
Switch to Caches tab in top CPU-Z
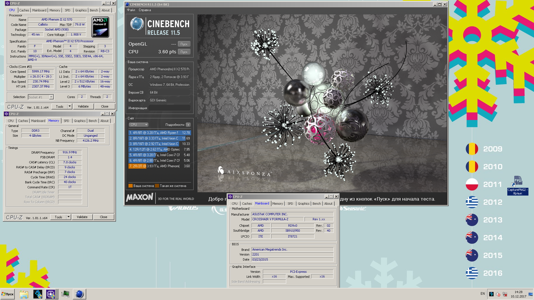tap(24, 10)
